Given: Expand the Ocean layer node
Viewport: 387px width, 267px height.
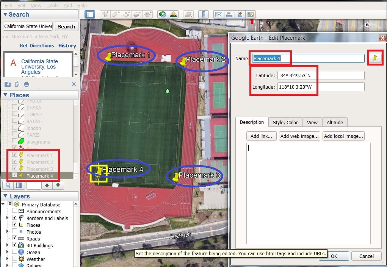Looking at the screenshot, I should pos(7,252).
